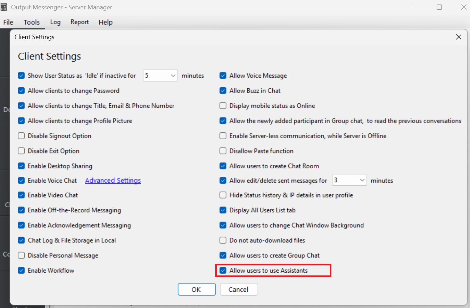This screenshot has width=470, height=308.
Task: Uncheck Allow Voice Message
Action: (x=223, y=76)
